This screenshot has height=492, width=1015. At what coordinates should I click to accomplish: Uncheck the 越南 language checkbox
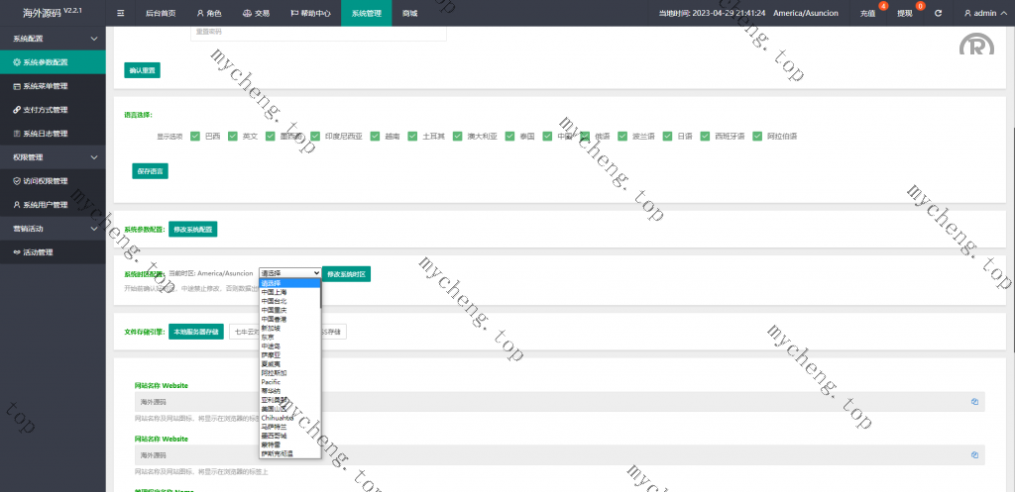[376, 136]
